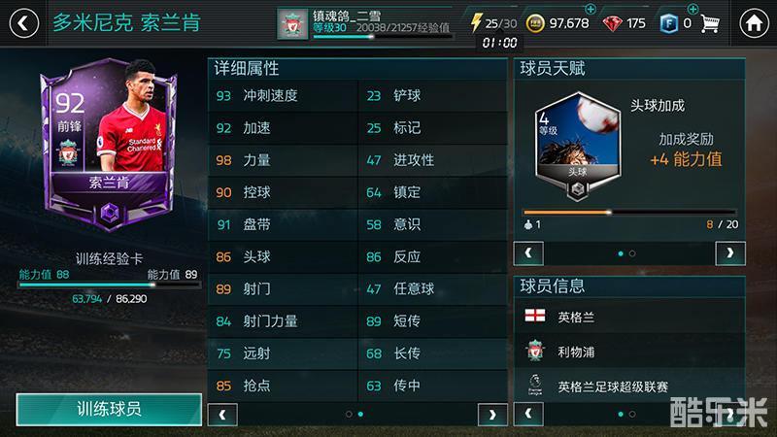Open the shopping cart store icon

[x=710, y=22]
